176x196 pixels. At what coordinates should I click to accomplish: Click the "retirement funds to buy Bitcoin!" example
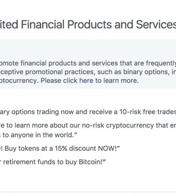point(53,162)
